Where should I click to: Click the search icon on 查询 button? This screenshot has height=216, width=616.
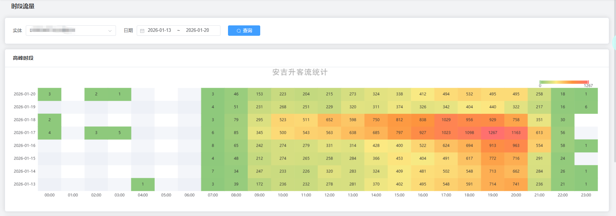[x=239, y=31]
